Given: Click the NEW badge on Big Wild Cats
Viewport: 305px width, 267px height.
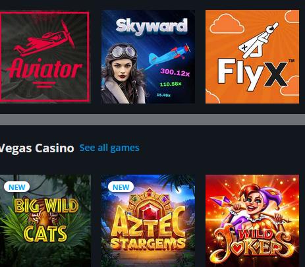Looking at the screenshot, I should [x=16, y=187].
